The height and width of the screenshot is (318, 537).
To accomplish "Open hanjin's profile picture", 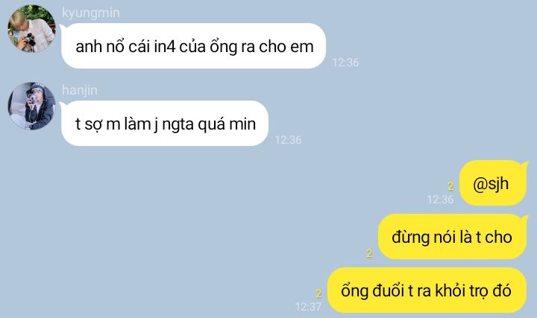I will (x=31, y=106).
